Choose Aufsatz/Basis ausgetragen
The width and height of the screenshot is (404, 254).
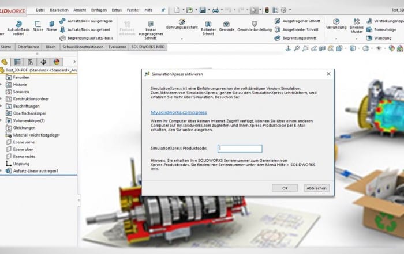86,21
